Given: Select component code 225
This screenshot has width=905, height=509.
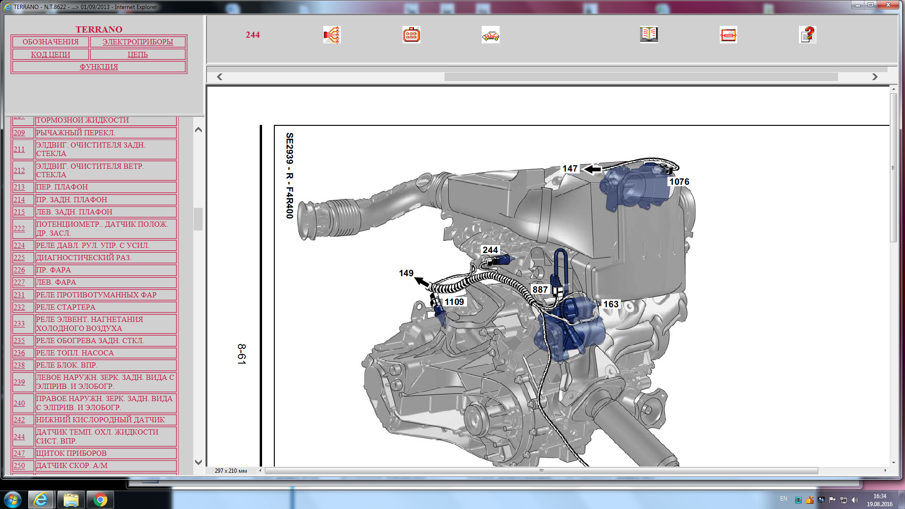Looking at the screenshot, I should click(19, 258).
